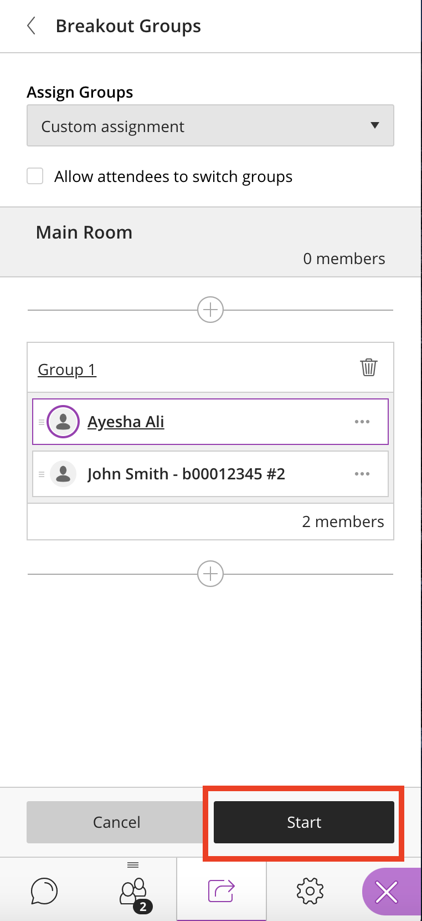Viewport: 422px width, 921px height.
Task: Open the Custom assignment dropdown
Action: tap(210, 126)
